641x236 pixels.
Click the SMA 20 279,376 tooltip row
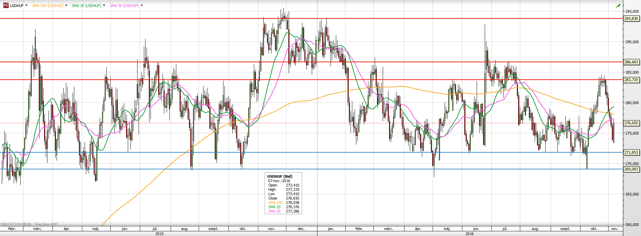click(284, 207)
